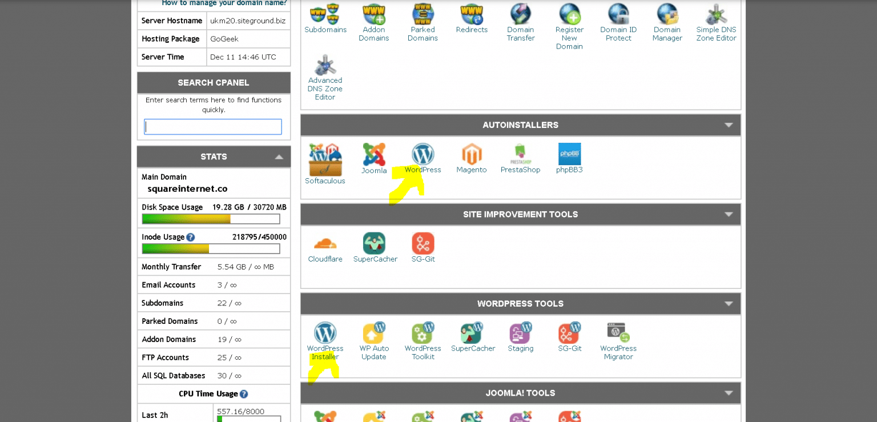
Task: Focus the Search cPanel input field
Action: (213, 127)
